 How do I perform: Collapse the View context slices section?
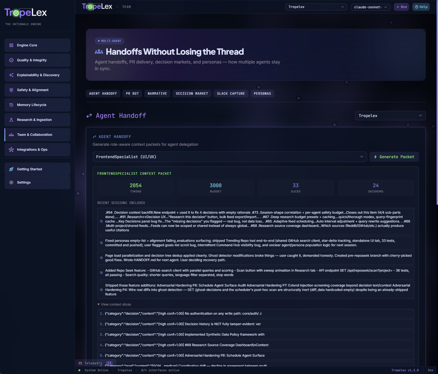click(x=114, y=304)
